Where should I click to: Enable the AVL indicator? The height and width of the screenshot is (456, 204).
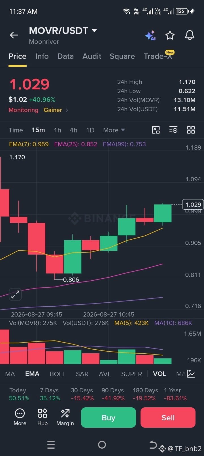click(x=105, y=374)
